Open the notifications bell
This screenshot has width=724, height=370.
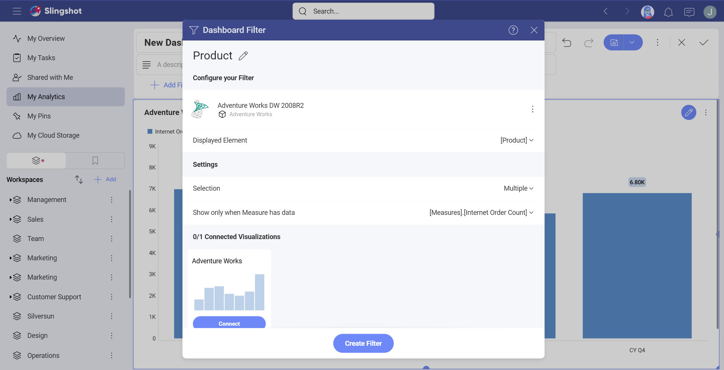(668, 12)
